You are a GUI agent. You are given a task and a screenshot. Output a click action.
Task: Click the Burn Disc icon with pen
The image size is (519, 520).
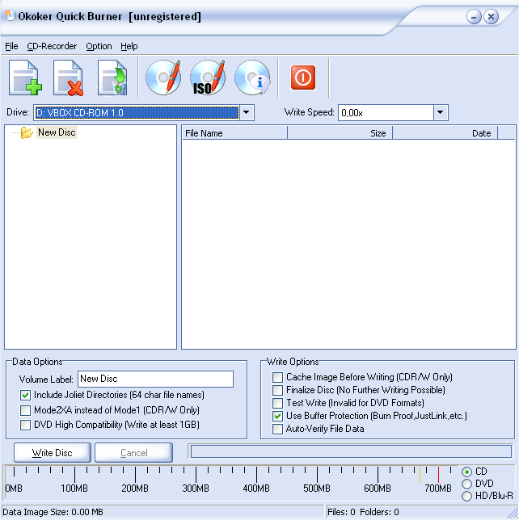[163, 78]
